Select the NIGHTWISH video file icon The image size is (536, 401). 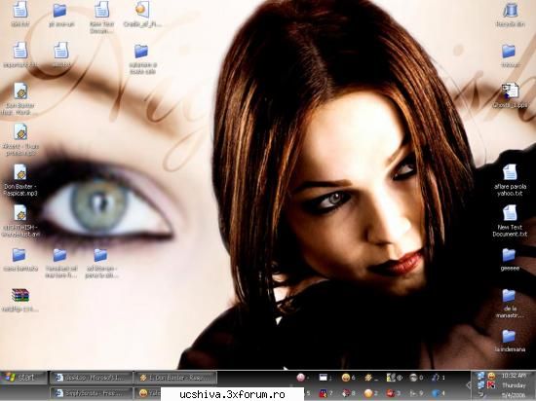click(x=20, y=213)
